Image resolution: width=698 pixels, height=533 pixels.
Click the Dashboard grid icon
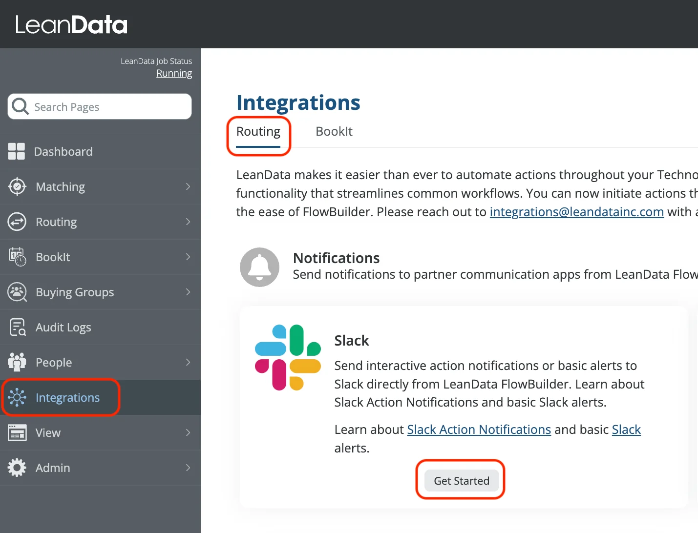[17, 151]
